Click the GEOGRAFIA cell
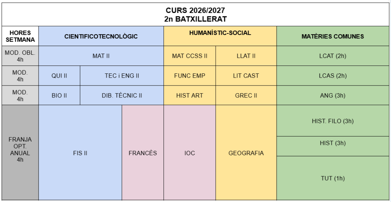 point(246,153)
